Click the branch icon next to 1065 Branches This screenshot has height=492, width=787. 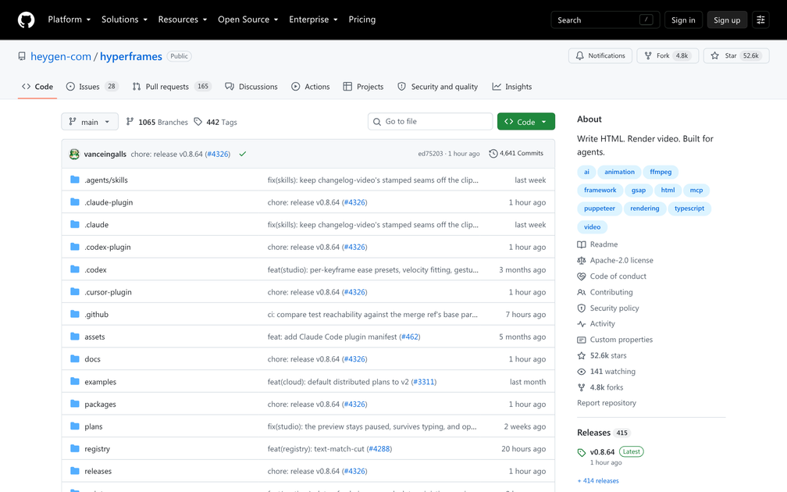130,122
